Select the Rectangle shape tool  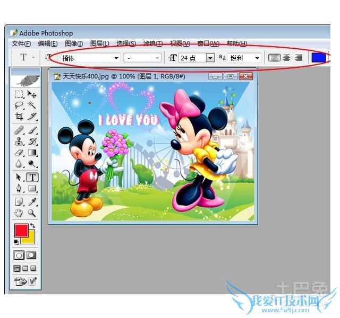(x=32, y=188)
